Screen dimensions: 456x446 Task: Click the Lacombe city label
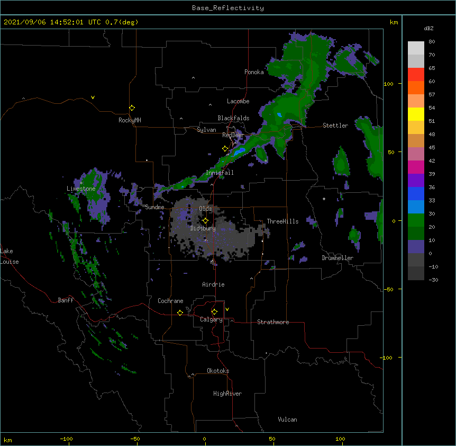pyautogui.click(x=238, y=101)
